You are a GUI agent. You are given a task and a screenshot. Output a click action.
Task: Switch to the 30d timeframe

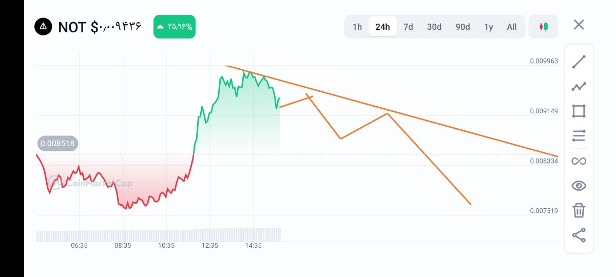point(434,27)
